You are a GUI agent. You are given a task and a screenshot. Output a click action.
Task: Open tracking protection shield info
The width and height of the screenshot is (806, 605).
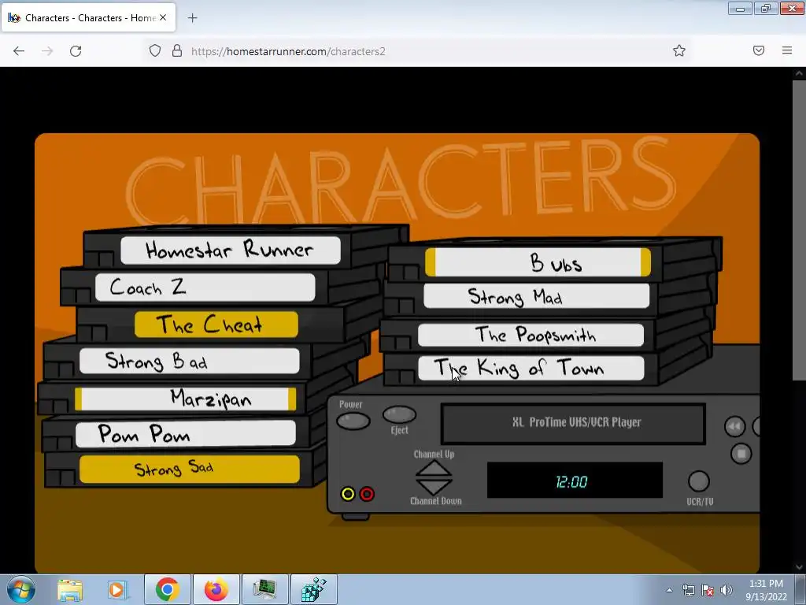[155, 50]
